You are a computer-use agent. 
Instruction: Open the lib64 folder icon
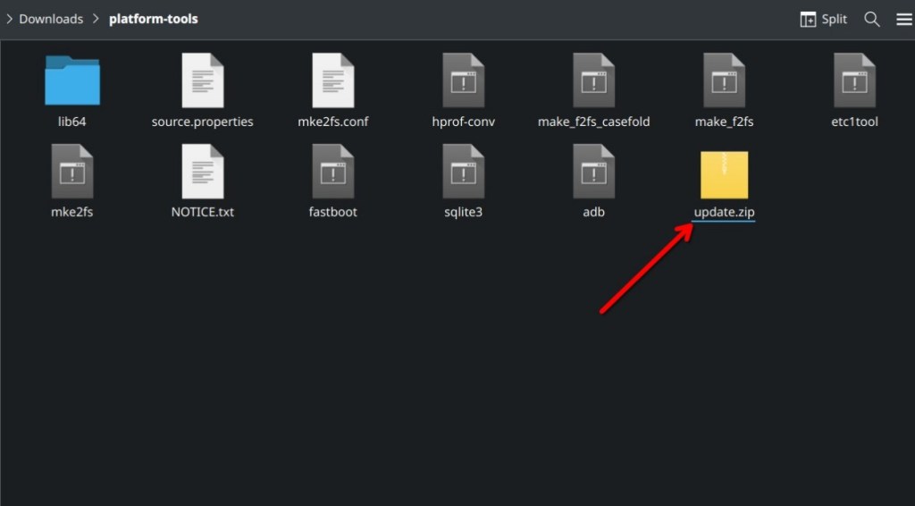coord(72,80)
